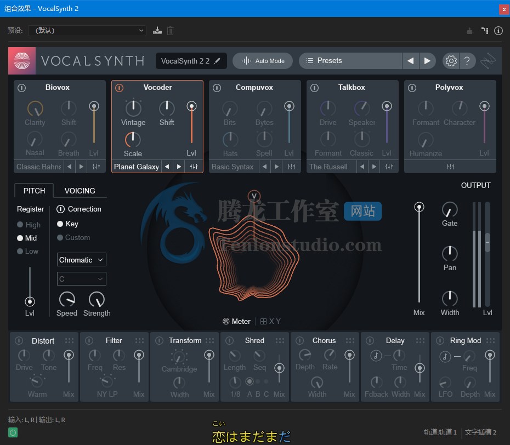Switch to VOICING tab

click(x=80, y=191)
